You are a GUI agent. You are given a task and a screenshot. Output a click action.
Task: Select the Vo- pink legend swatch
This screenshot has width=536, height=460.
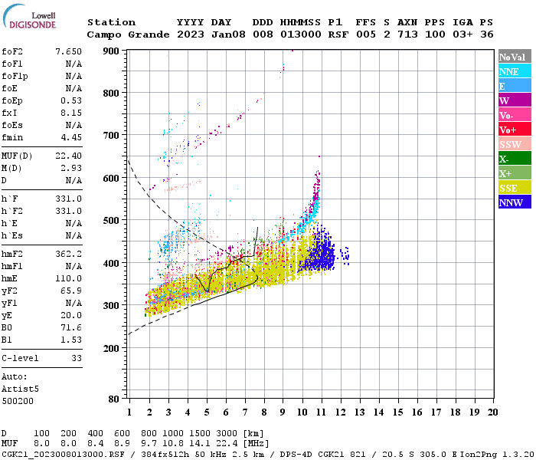click(515, 115)
